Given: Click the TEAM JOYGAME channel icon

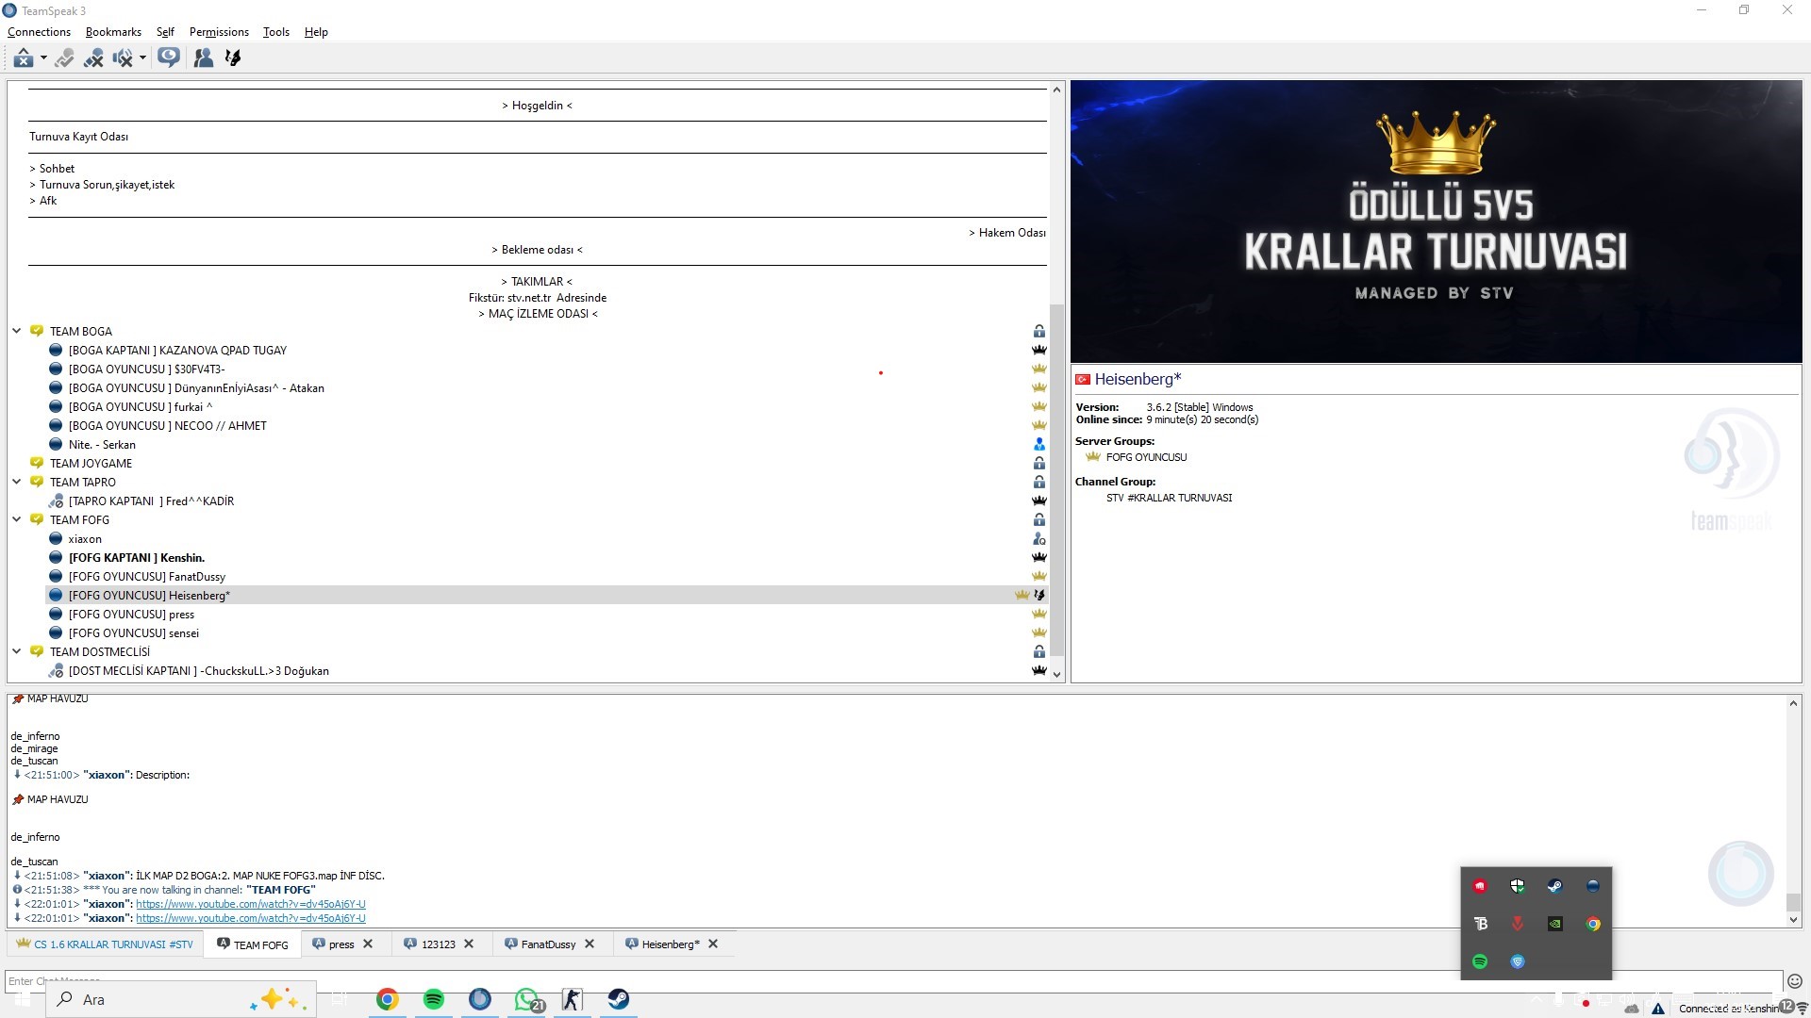Looking at the screenshot, I should [37, 463].
